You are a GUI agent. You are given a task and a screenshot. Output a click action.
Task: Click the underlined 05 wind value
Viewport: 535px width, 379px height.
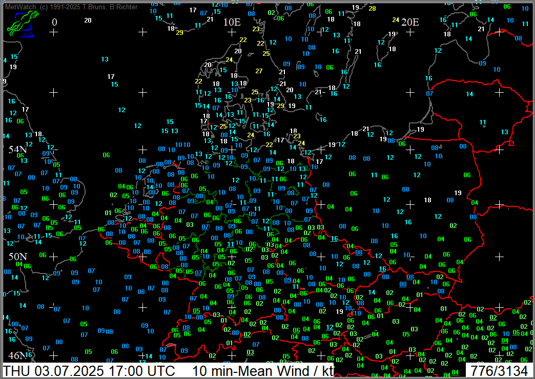(x=197, y=310)
